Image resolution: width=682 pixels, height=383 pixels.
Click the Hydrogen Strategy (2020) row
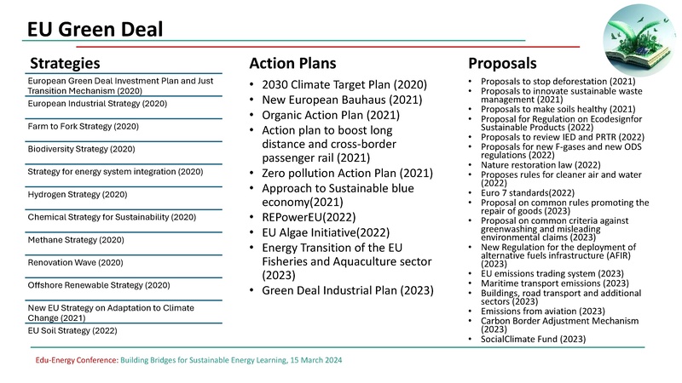point(78,194)
